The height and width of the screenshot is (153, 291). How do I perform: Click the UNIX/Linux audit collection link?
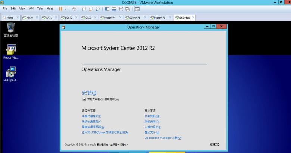(105, 132)
